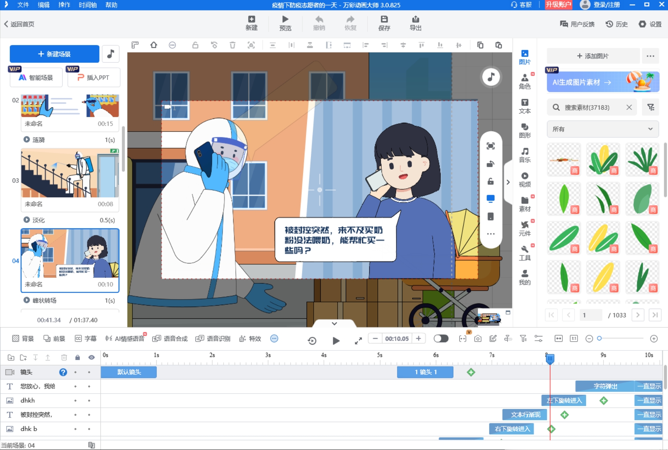Image resolution: width=668 pixels, height=450 pixels.
Task: Open the 图形 shapes panel
Action: click(524, 130)
